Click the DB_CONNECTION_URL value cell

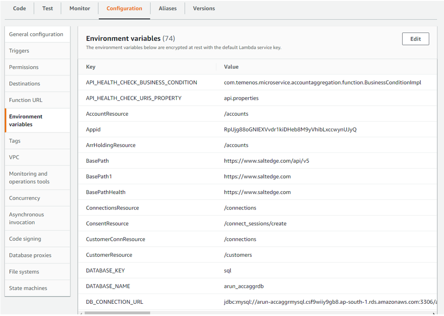coord(330,302)
